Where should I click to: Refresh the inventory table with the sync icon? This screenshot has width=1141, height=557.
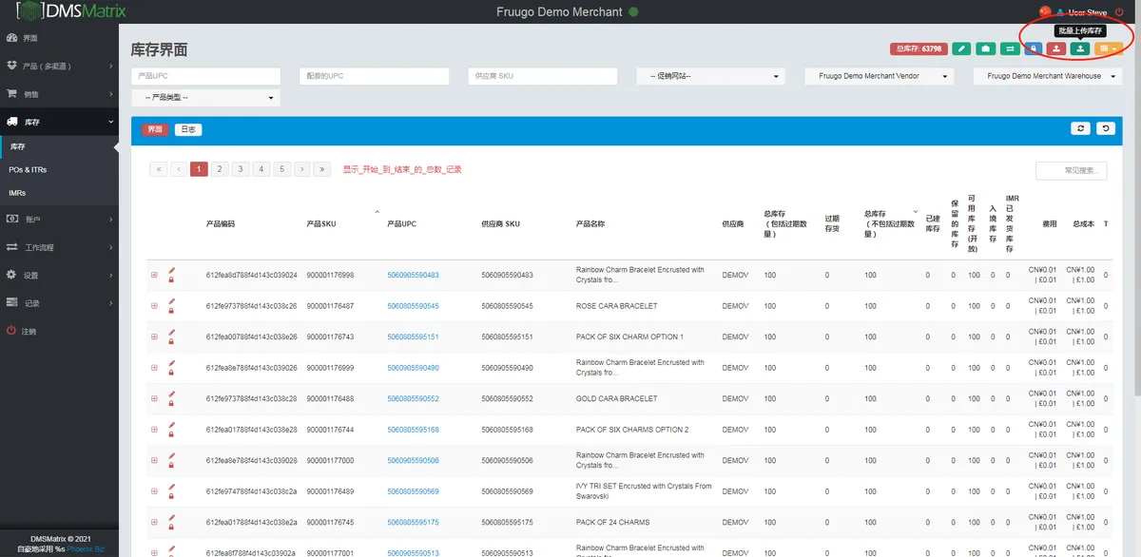(1080, 128)
